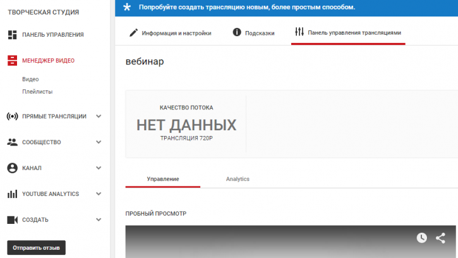
Task: Click the sliders icon for broadcast control
Action: (x=299, y=32)
